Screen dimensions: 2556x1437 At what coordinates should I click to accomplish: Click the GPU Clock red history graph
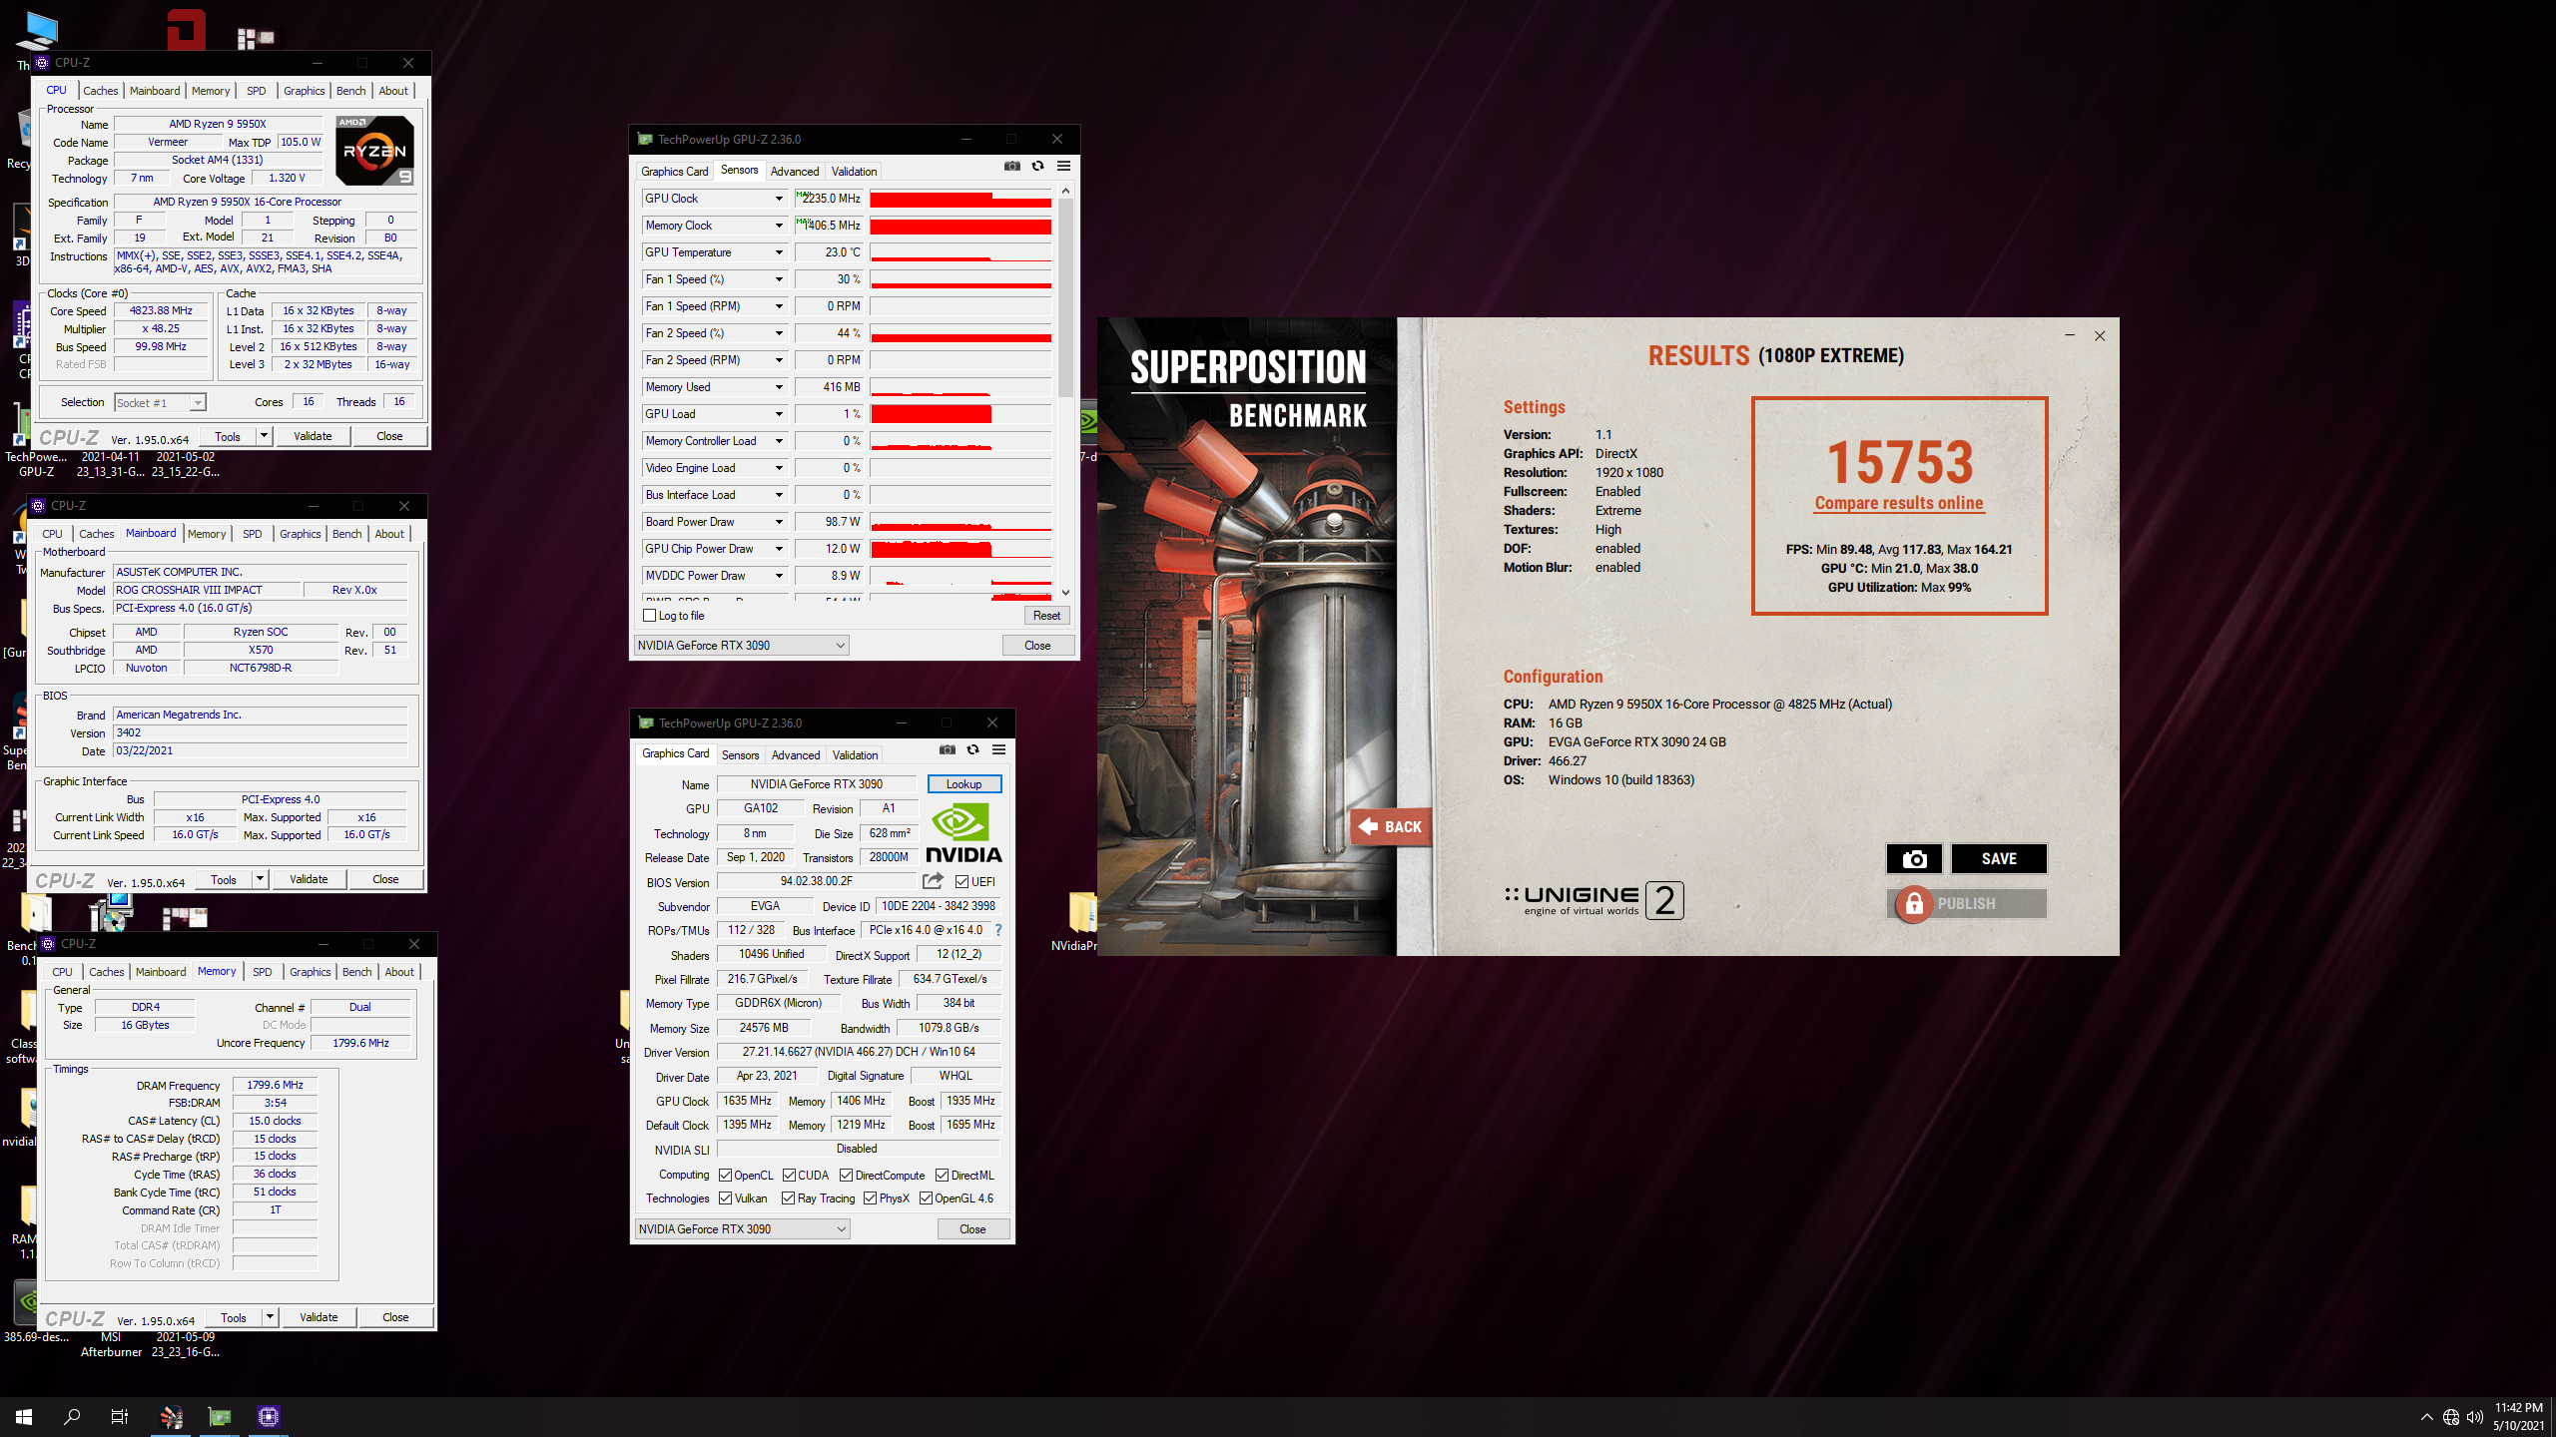pyautogui.click(x=960, y=199)
